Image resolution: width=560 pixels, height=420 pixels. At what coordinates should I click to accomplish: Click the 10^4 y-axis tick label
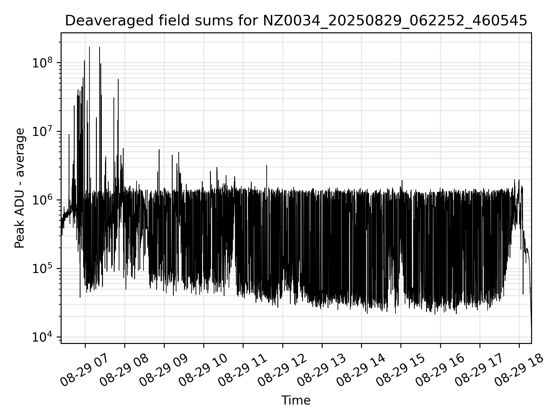click(x=42, y=337)
